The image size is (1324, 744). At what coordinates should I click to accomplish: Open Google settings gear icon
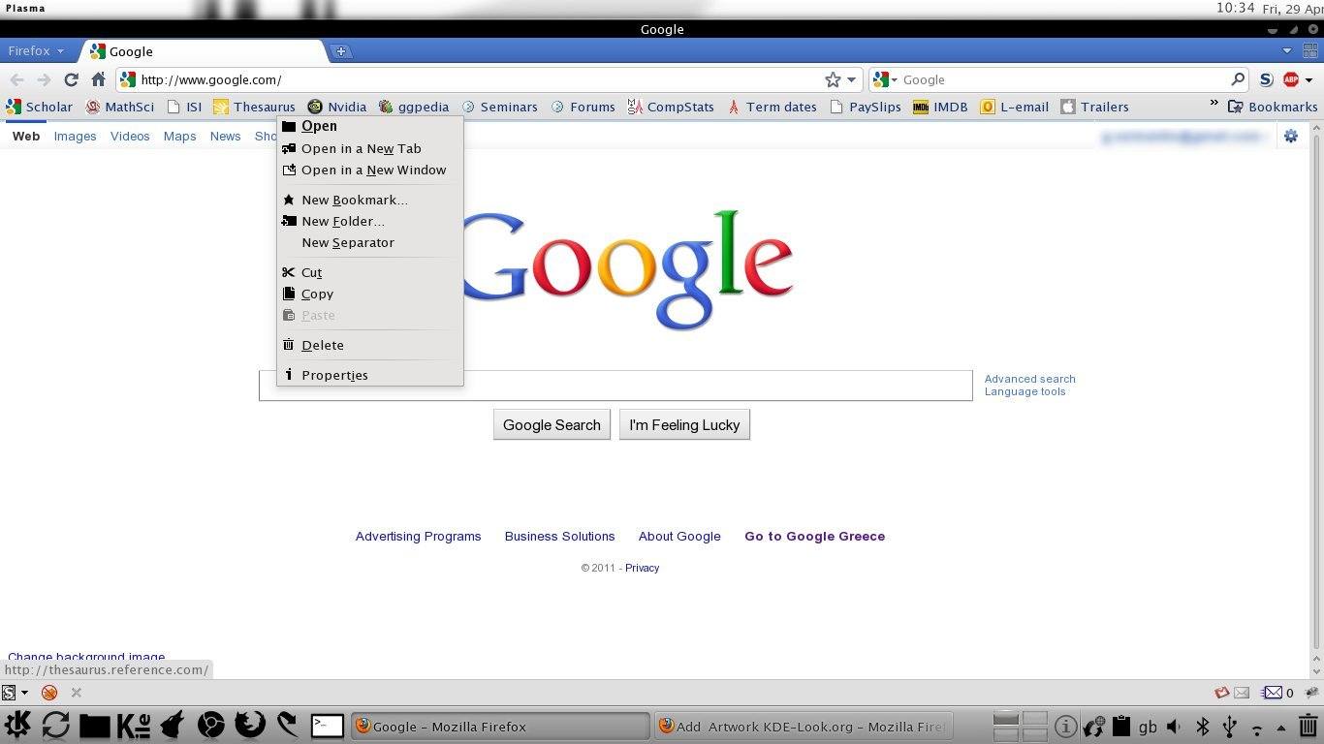point(1290,137)
